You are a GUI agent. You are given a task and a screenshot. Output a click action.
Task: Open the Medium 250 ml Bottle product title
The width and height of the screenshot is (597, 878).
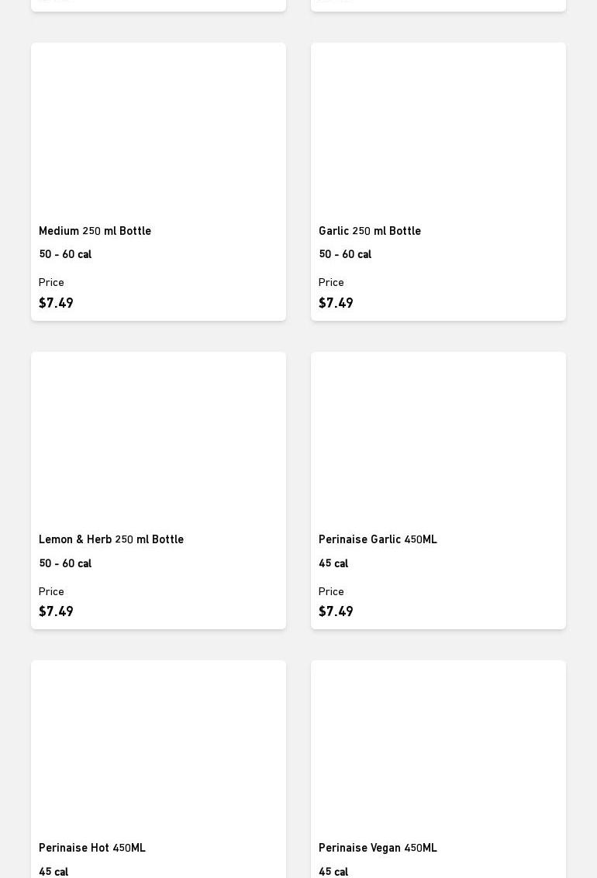click(95, 231)
